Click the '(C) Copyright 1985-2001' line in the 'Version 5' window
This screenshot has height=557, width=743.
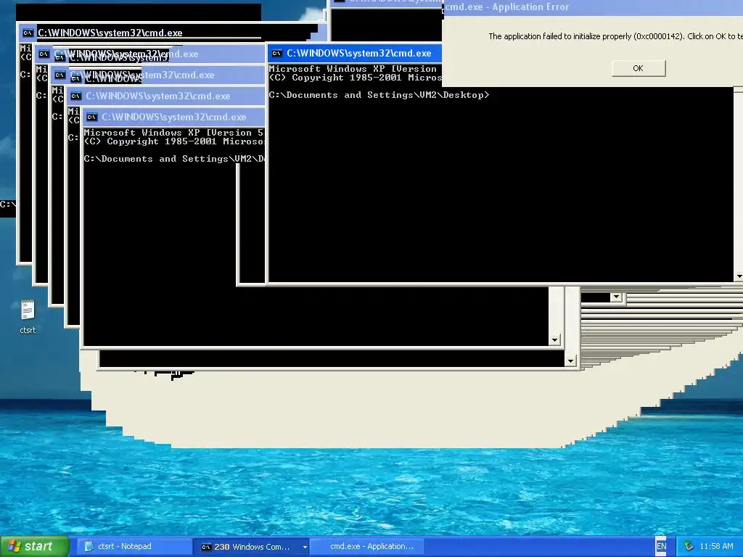pos(174,141)
